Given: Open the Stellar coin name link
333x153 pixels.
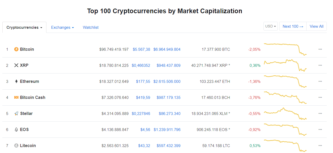Looking at the screenshot, I should (26, 113).
